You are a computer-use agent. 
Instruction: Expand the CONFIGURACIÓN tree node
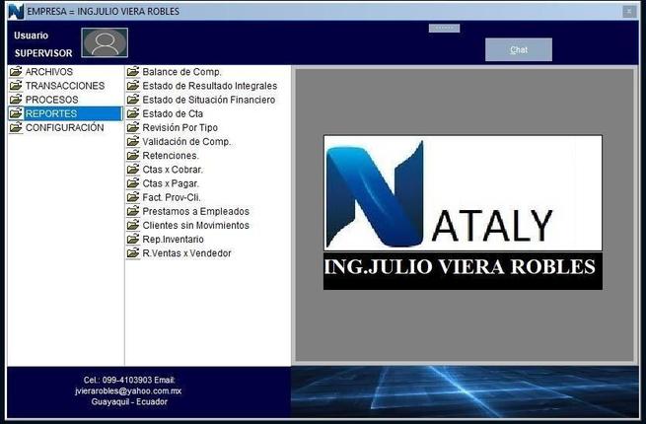coord(64,128)
